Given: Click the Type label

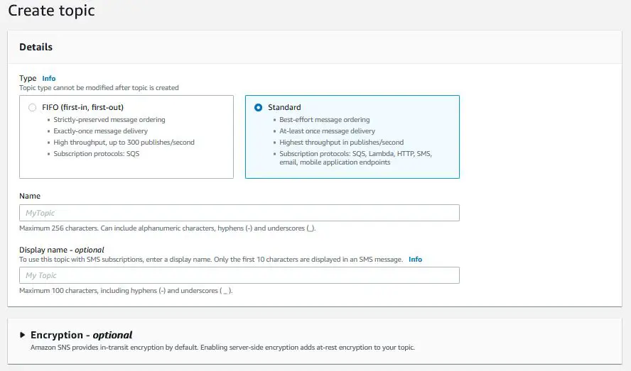Looking at the screenshot, I should click(28, 79).
